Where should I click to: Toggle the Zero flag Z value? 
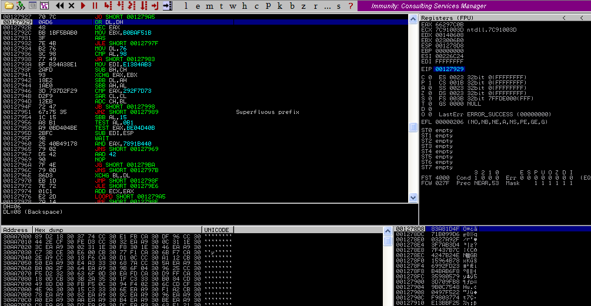click(x=430, y=93)
